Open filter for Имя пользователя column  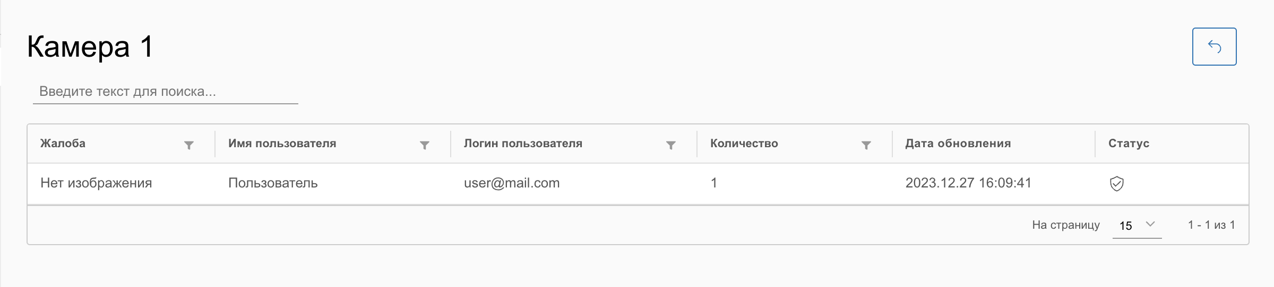(424, 145)
